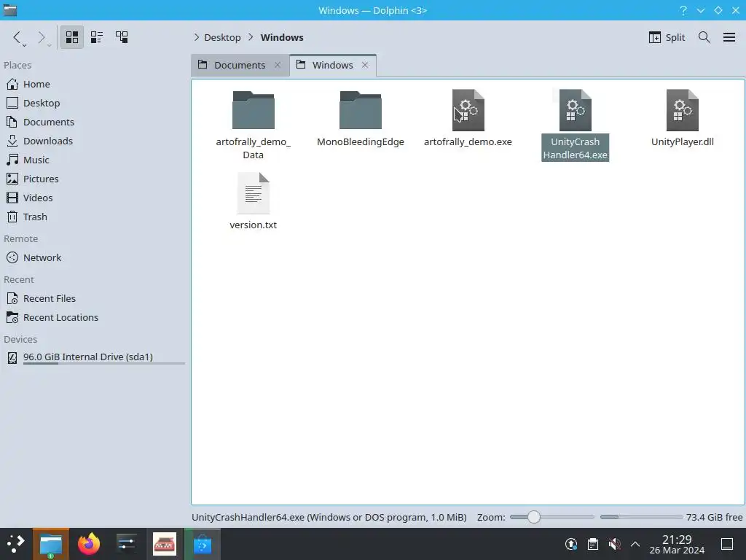Switch to Icons view mode
Image resolution: width=746 pixels, height=560 pixels.
pyautogui.click(x=72, y=37)
